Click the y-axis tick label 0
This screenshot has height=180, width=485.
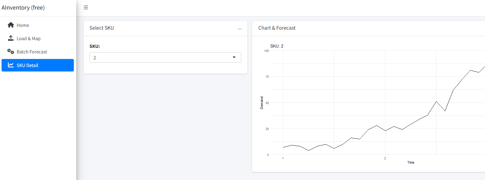(268, 155)
